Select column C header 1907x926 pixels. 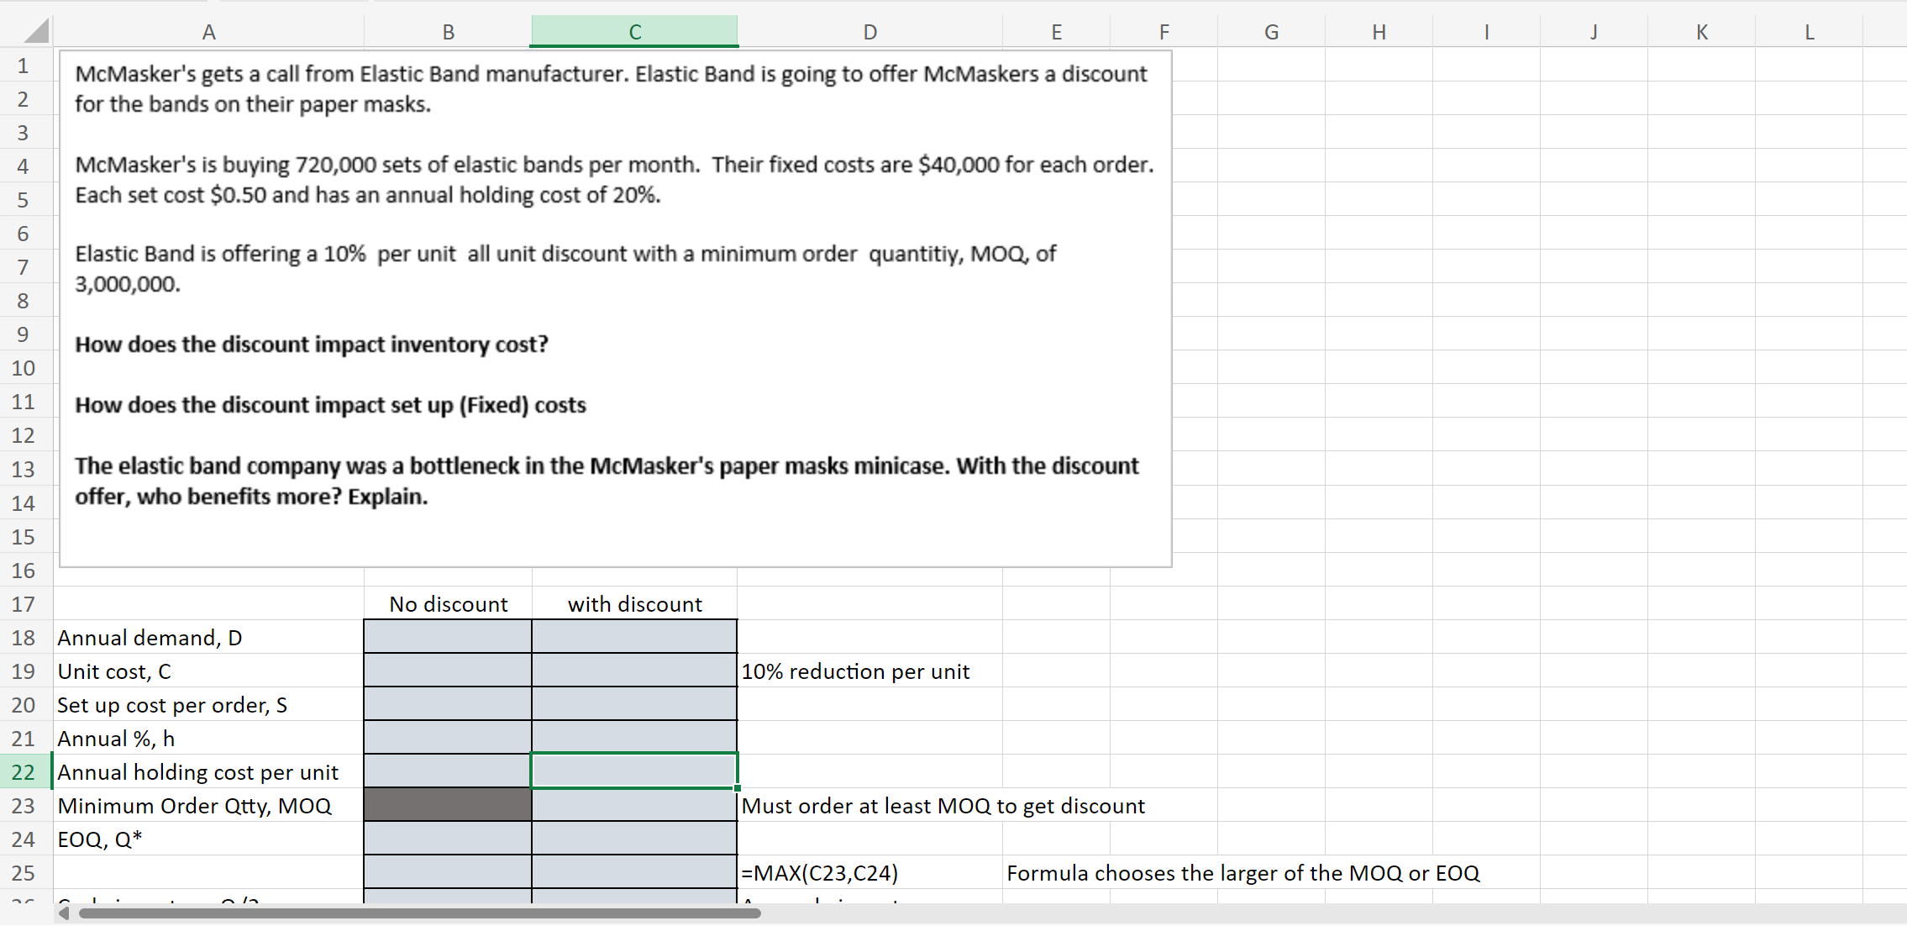click(x=634, y=32)
